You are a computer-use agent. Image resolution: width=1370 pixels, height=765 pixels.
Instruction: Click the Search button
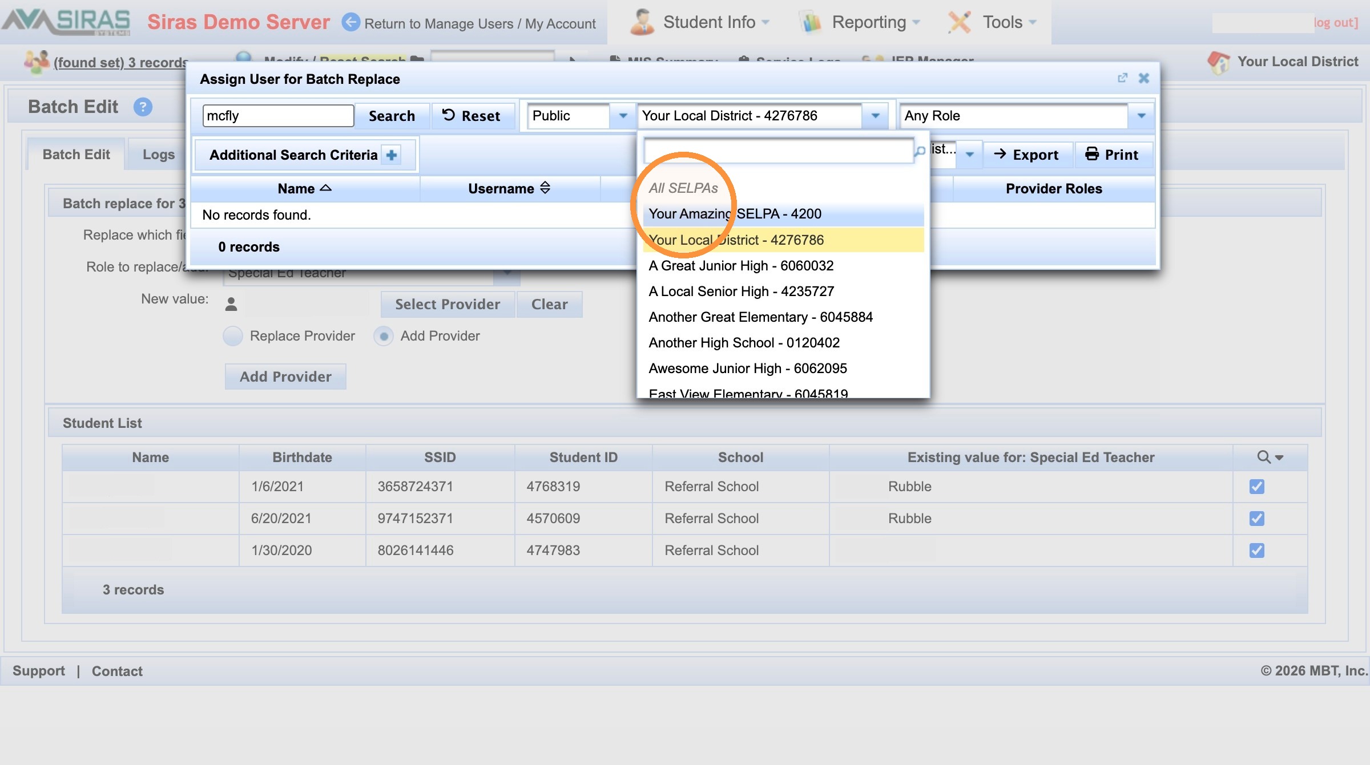pos(392,116)
